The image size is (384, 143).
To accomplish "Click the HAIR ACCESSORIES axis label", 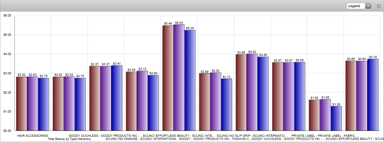I will click(32, 136).
